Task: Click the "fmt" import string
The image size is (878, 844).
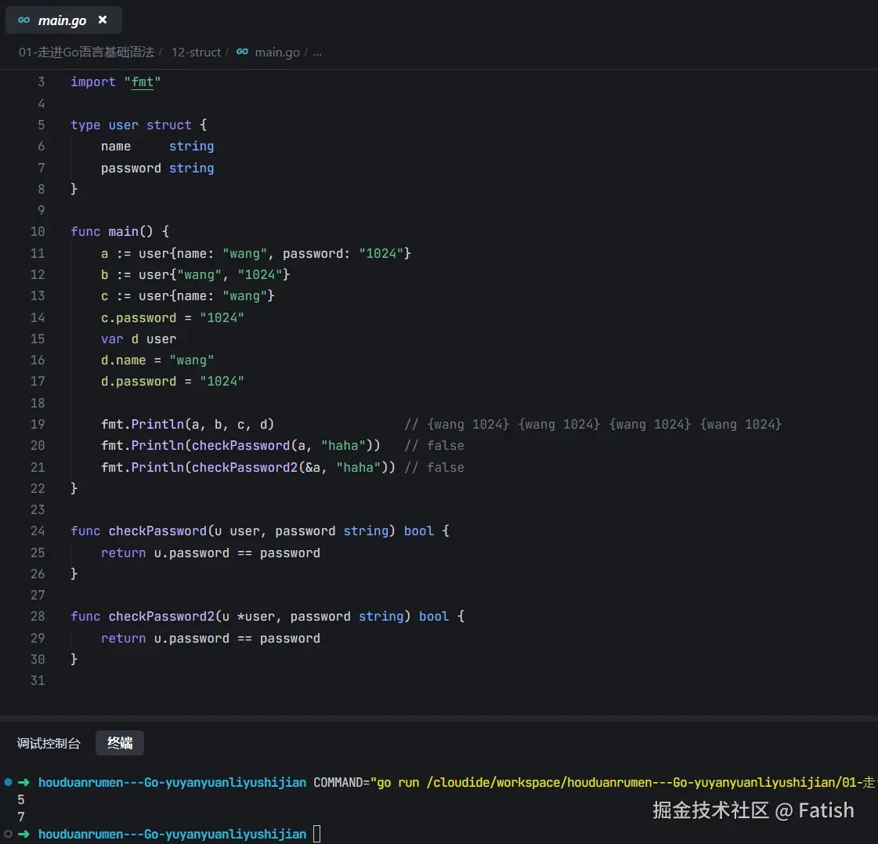Action: [143, 82]
